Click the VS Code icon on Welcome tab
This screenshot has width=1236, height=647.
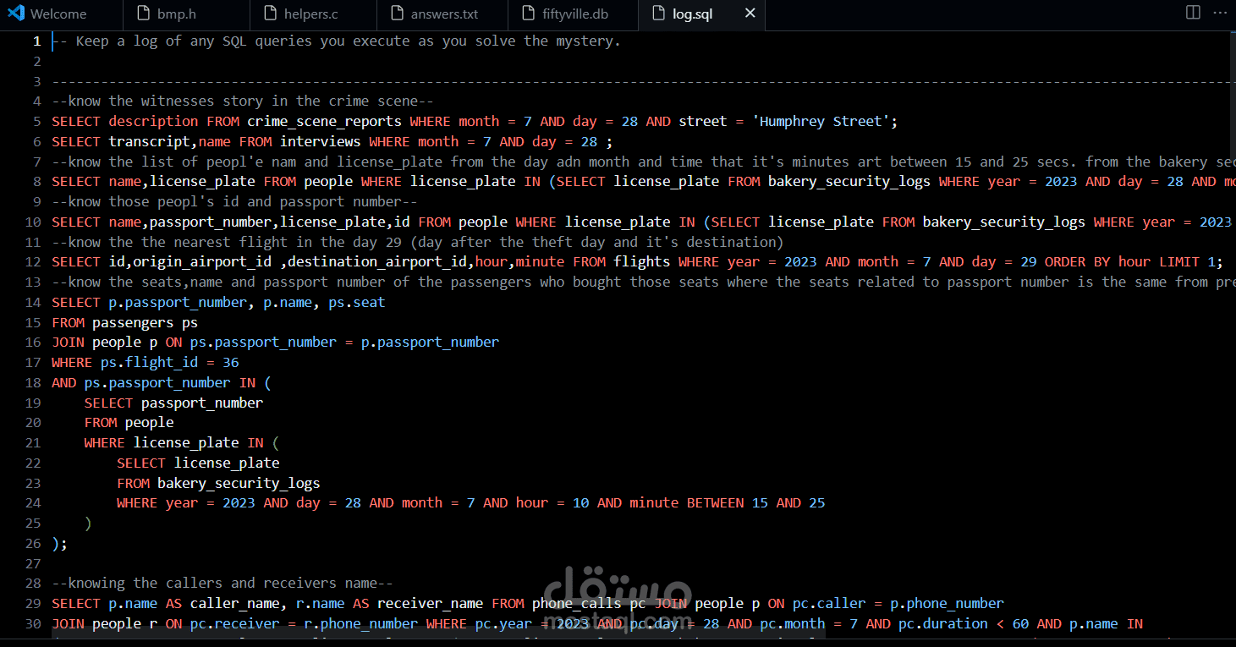click(14, 14)
